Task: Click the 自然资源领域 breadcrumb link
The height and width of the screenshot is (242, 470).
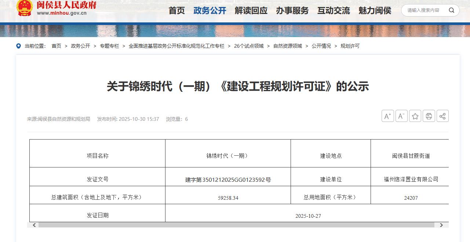Action: (288, 46)
